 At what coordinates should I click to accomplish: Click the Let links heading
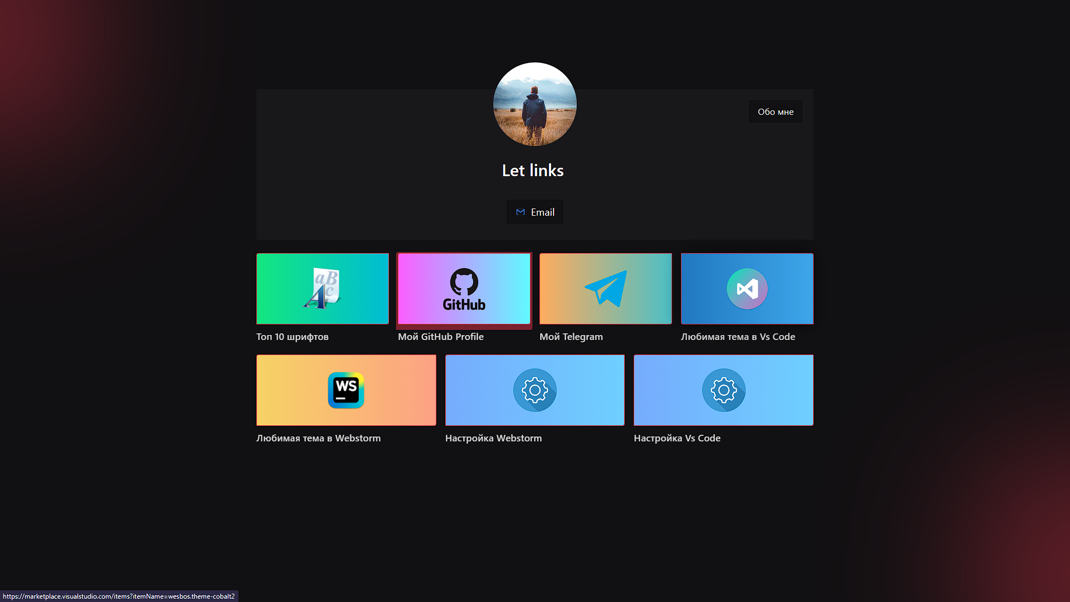tap(533, 171)
